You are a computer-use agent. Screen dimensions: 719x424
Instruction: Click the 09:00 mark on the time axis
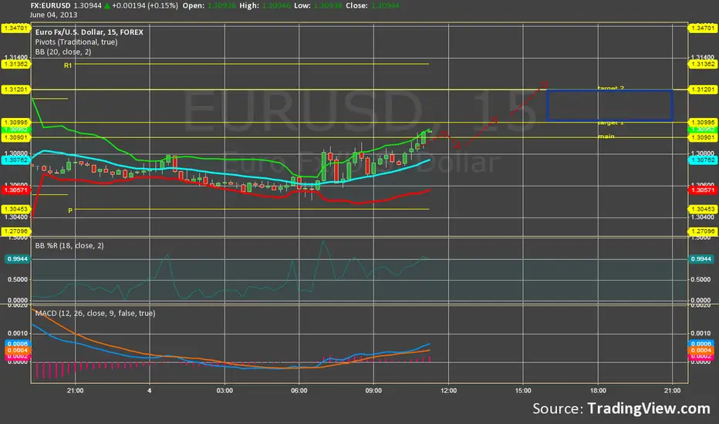[373, 391]
